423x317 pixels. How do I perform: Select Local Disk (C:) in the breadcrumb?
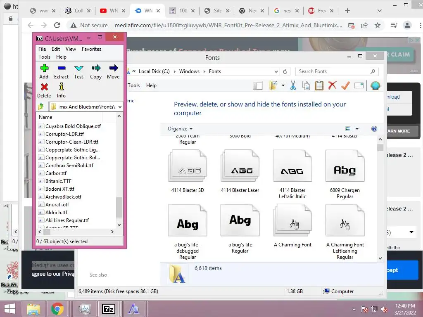[x=154, y=71]
